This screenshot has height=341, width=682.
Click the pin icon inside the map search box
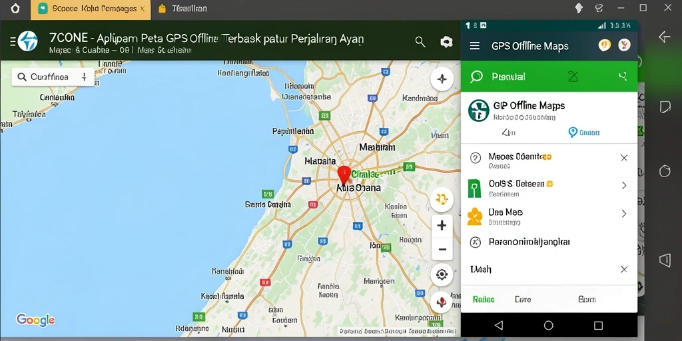[x=84, y=77]
